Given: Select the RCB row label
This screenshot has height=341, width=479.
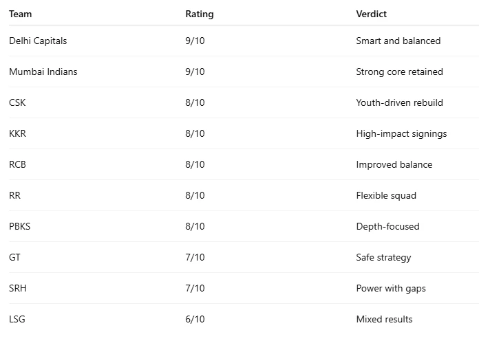Looking at the screenshot, I should coord(17,164).
